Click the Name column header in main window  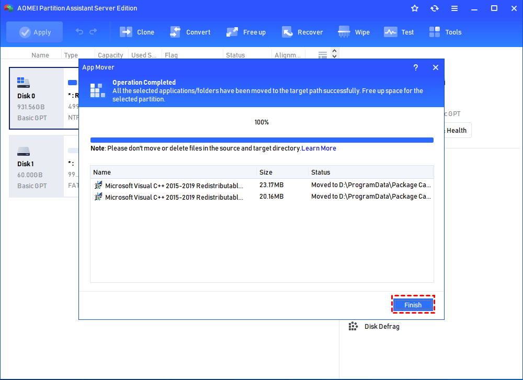click(x=40, y=55)
